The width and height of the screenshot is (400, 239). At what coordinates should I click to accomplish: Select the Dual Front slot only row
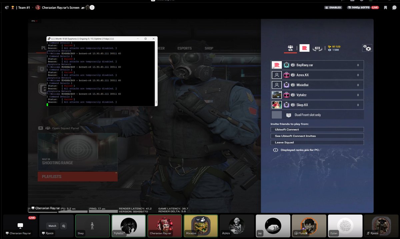pyautogui.click(x=317, y=115)
